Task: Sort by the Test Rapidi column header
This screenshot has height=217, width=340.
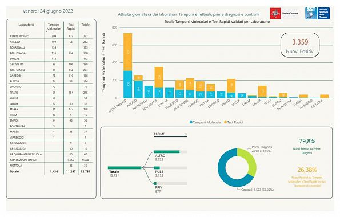Action: tap(71, 27)
